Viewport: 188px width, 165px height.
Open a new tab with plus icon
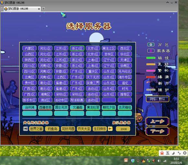[43, 9]
